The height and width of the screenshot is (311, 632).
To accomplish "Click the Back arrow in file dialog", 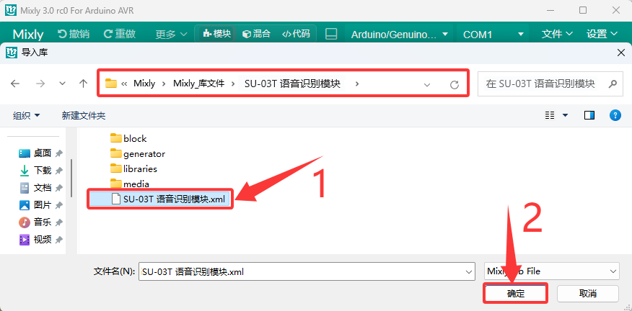I will point(15,84).
